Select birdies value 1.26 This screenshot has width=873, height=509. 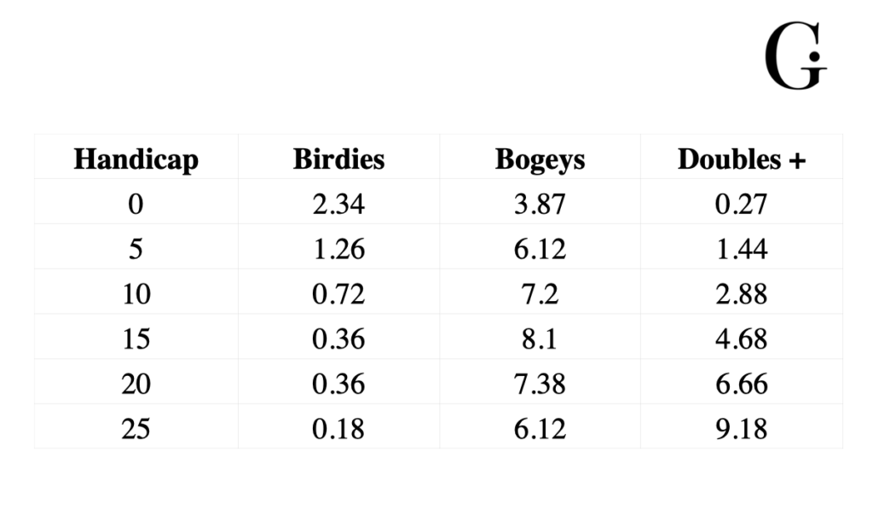click(338, 249)
